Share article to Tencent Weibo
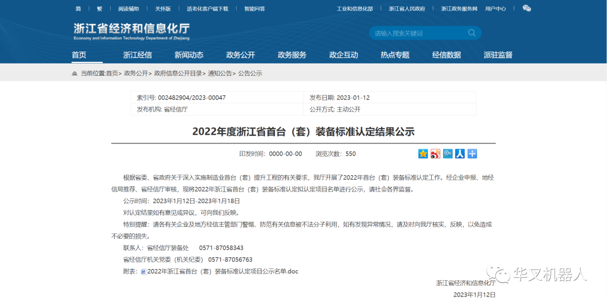 point(448,154)
